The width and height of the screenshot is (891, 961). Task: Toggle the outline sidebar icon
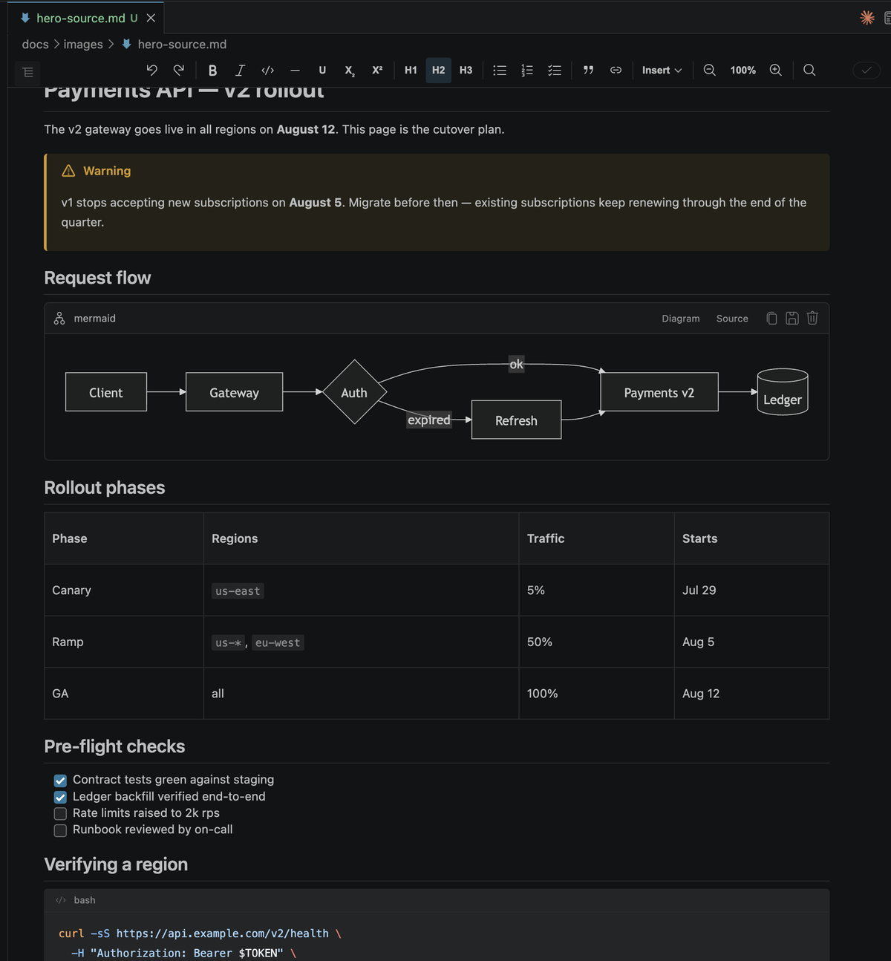(27, 72)
